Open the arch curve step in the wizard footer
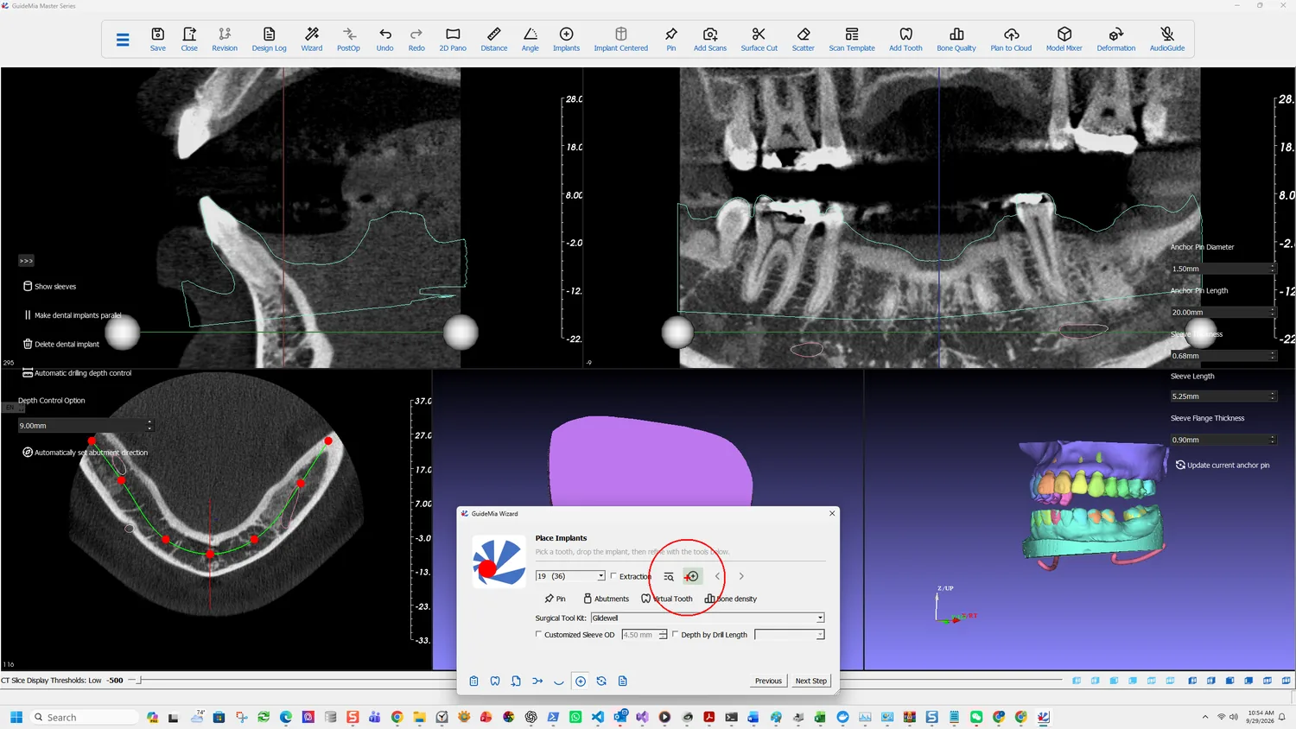Viewport: 1296px width, 729px height. (559, 681)
